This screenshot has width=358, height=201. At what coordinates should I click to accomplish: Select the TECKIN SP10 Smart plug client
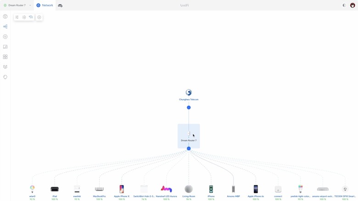[x=345, y=189]
